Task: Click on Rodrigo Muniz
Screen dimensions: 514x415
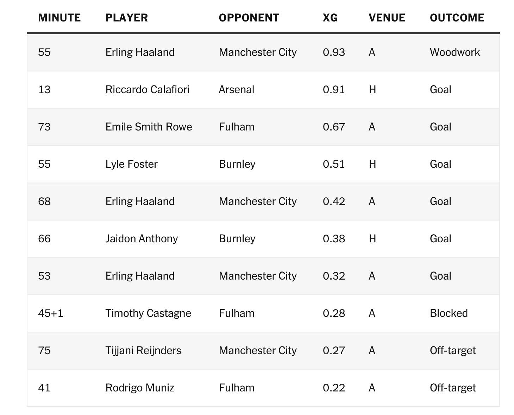Action: click(140, 388)
